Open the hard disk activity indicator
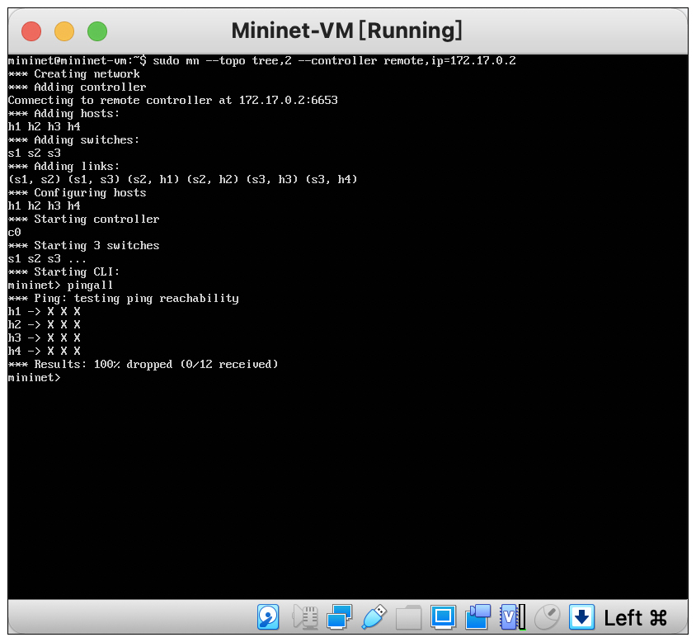This screenshot has height=642, width=696. click(x=268, y=616)
